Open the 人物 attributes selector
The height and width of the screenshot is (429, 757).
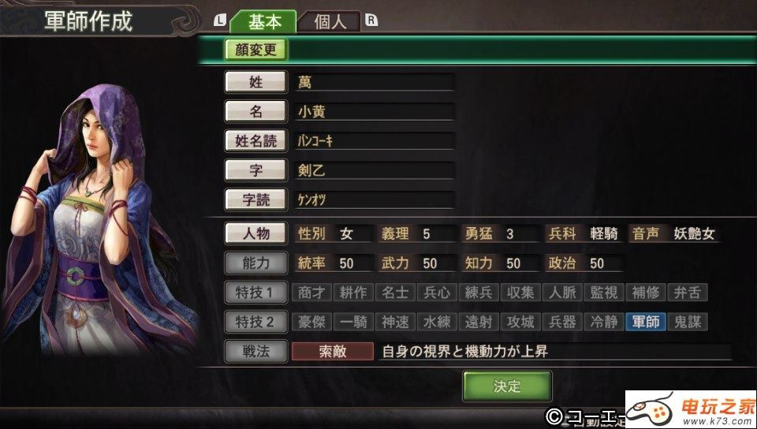point(255,234)
